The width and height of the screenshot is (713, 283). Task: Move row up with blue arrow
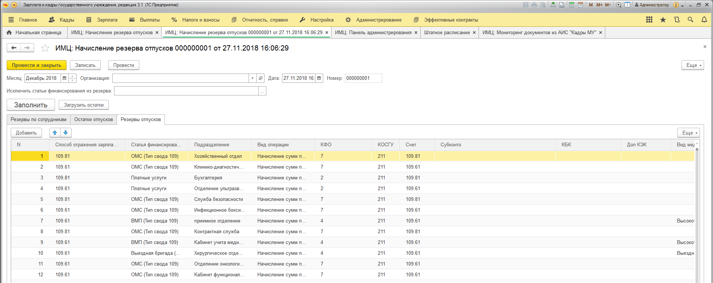click(x=55, y=133)
